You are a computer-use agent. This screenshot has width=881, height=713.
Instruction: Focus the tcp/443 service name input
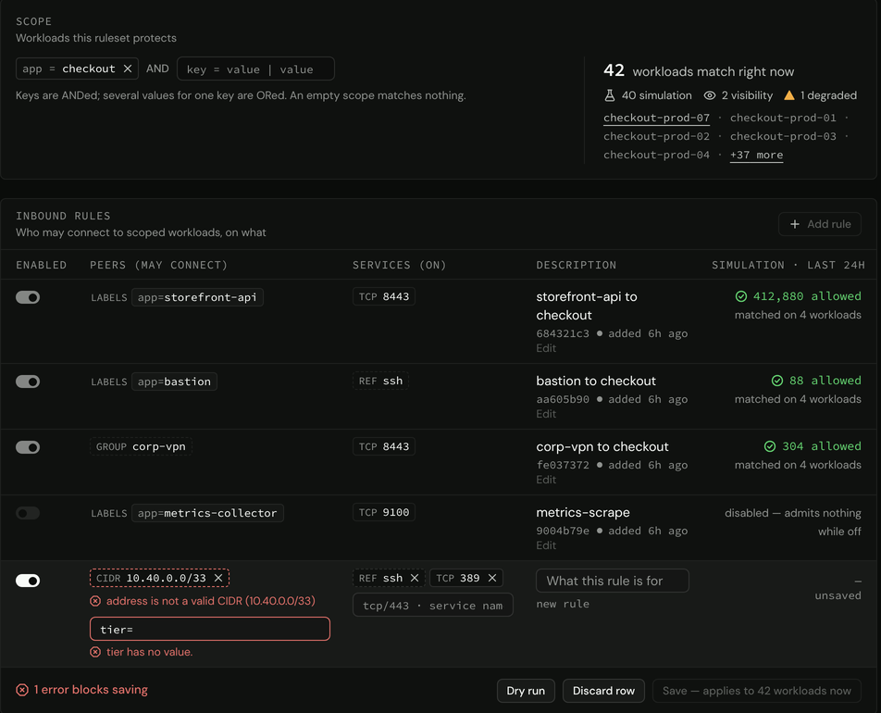tap(433, 606)
